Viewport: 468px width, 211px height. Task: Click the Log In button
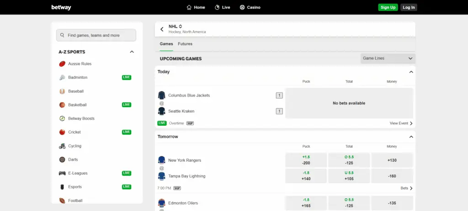(x=409, y=7)
